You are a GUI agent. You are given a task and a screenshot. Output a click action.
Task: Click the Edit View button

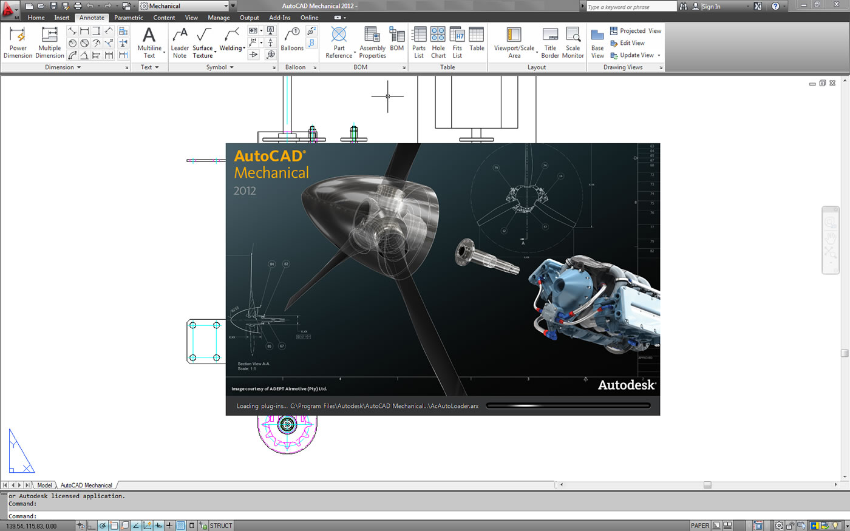pos(627,43)
